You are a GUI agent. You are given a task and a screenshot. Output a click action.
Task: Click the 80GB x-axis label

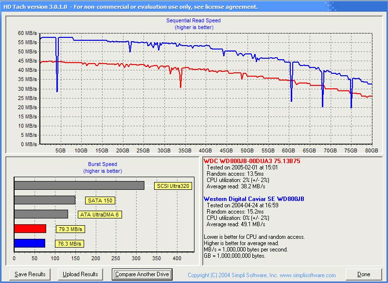pyautogui.click(x=371, y=150)
